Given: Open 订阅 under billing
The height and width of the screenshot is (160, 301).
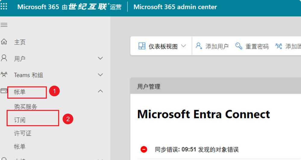Looking at the screenshot, I should click(20, 120).
